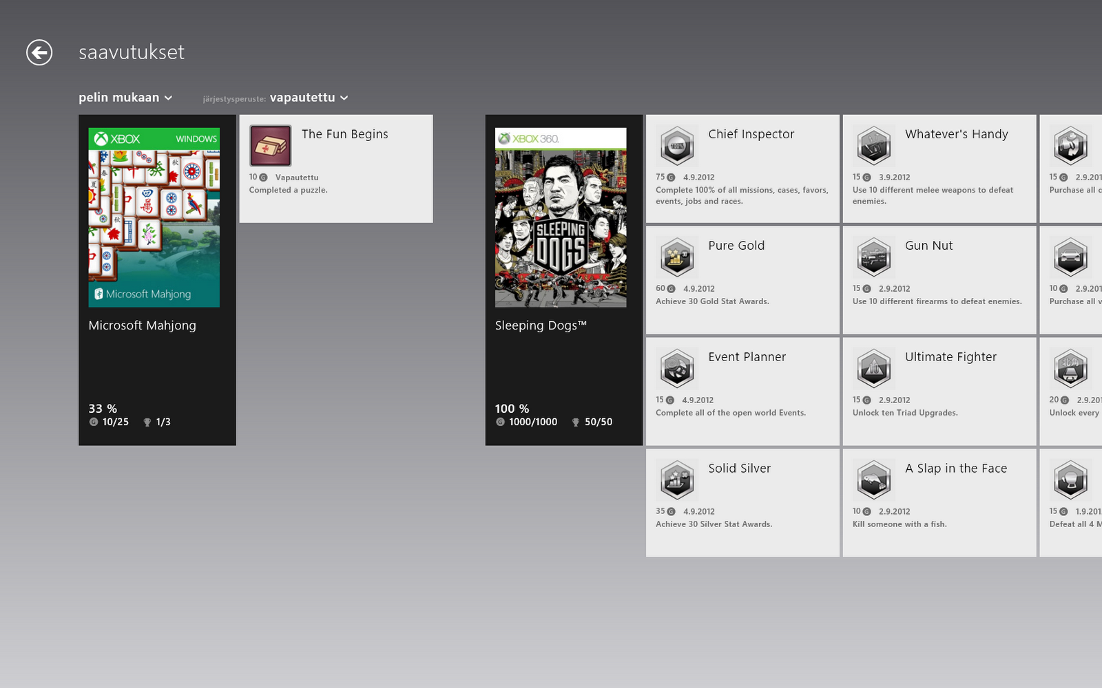Click 'Completed a puzzle.' description text
The height and width of the screenshot is (688, 1102).
[x=289, y=190]
